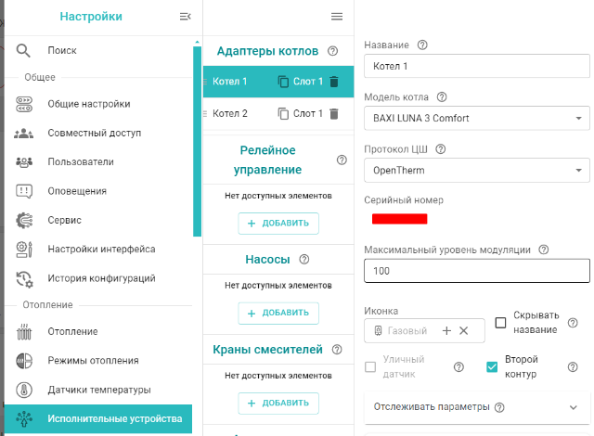Copy the Котел 2 adapter

point(283,114)
